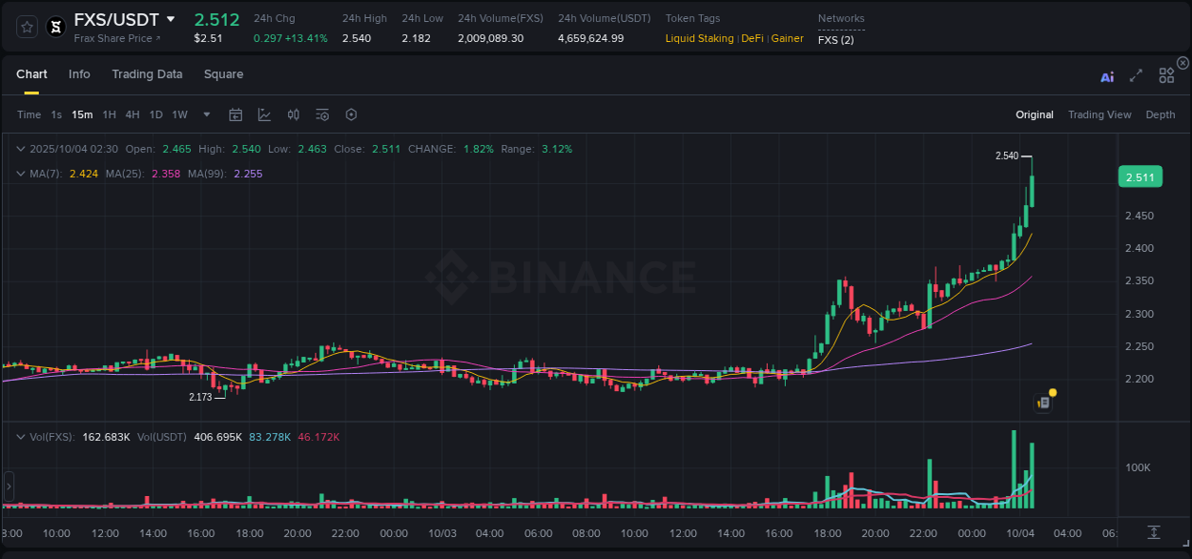Screen dimensions: 1192x559
Task: Collapse the MA indicator row chevron
Action: click(20, 174)
